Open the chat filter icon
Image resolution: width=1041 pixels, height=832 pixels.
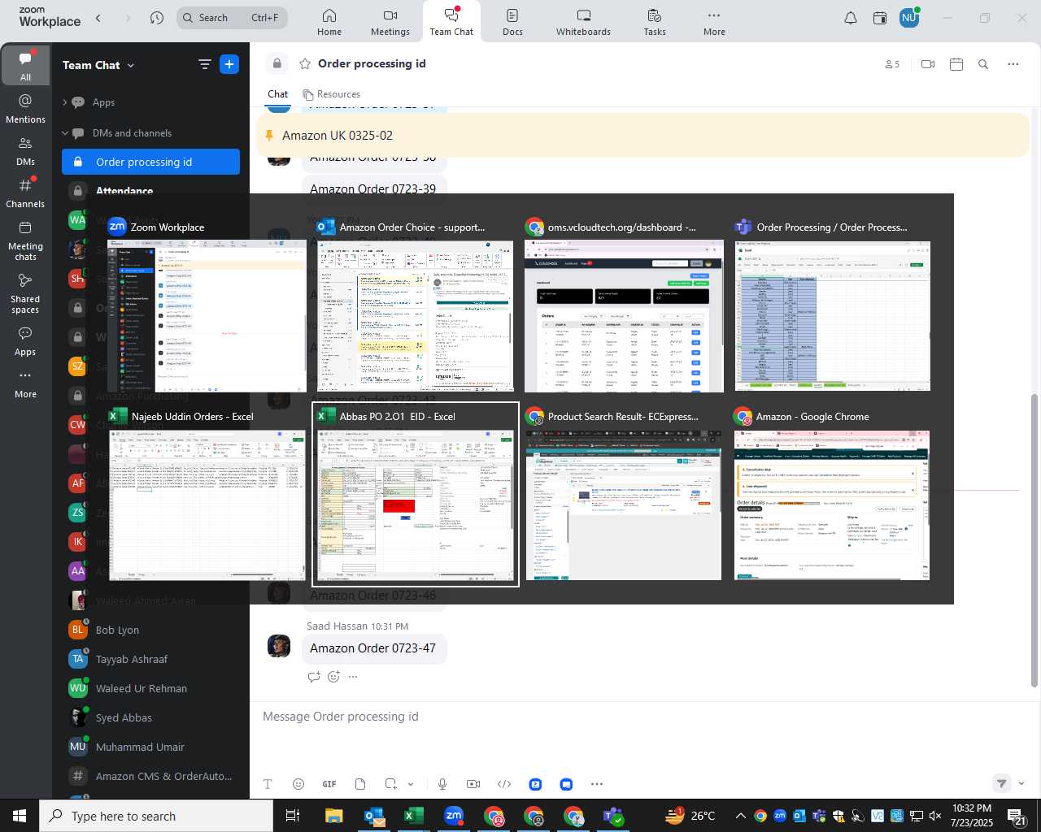205,65
